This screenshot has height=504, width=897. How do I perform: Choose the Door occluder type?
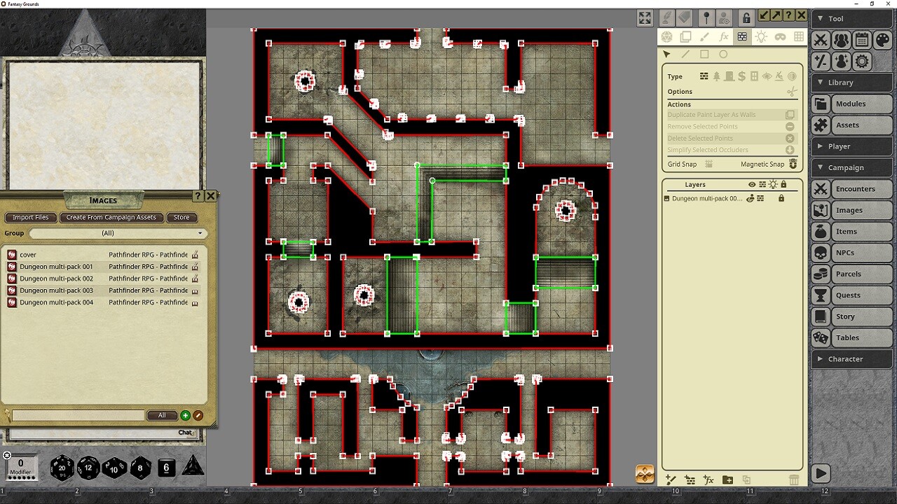coord(730,76)
